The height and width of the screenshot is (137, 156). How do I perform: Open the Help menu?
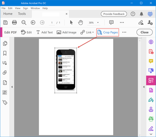pyautogui.click(x=45, y=8)
